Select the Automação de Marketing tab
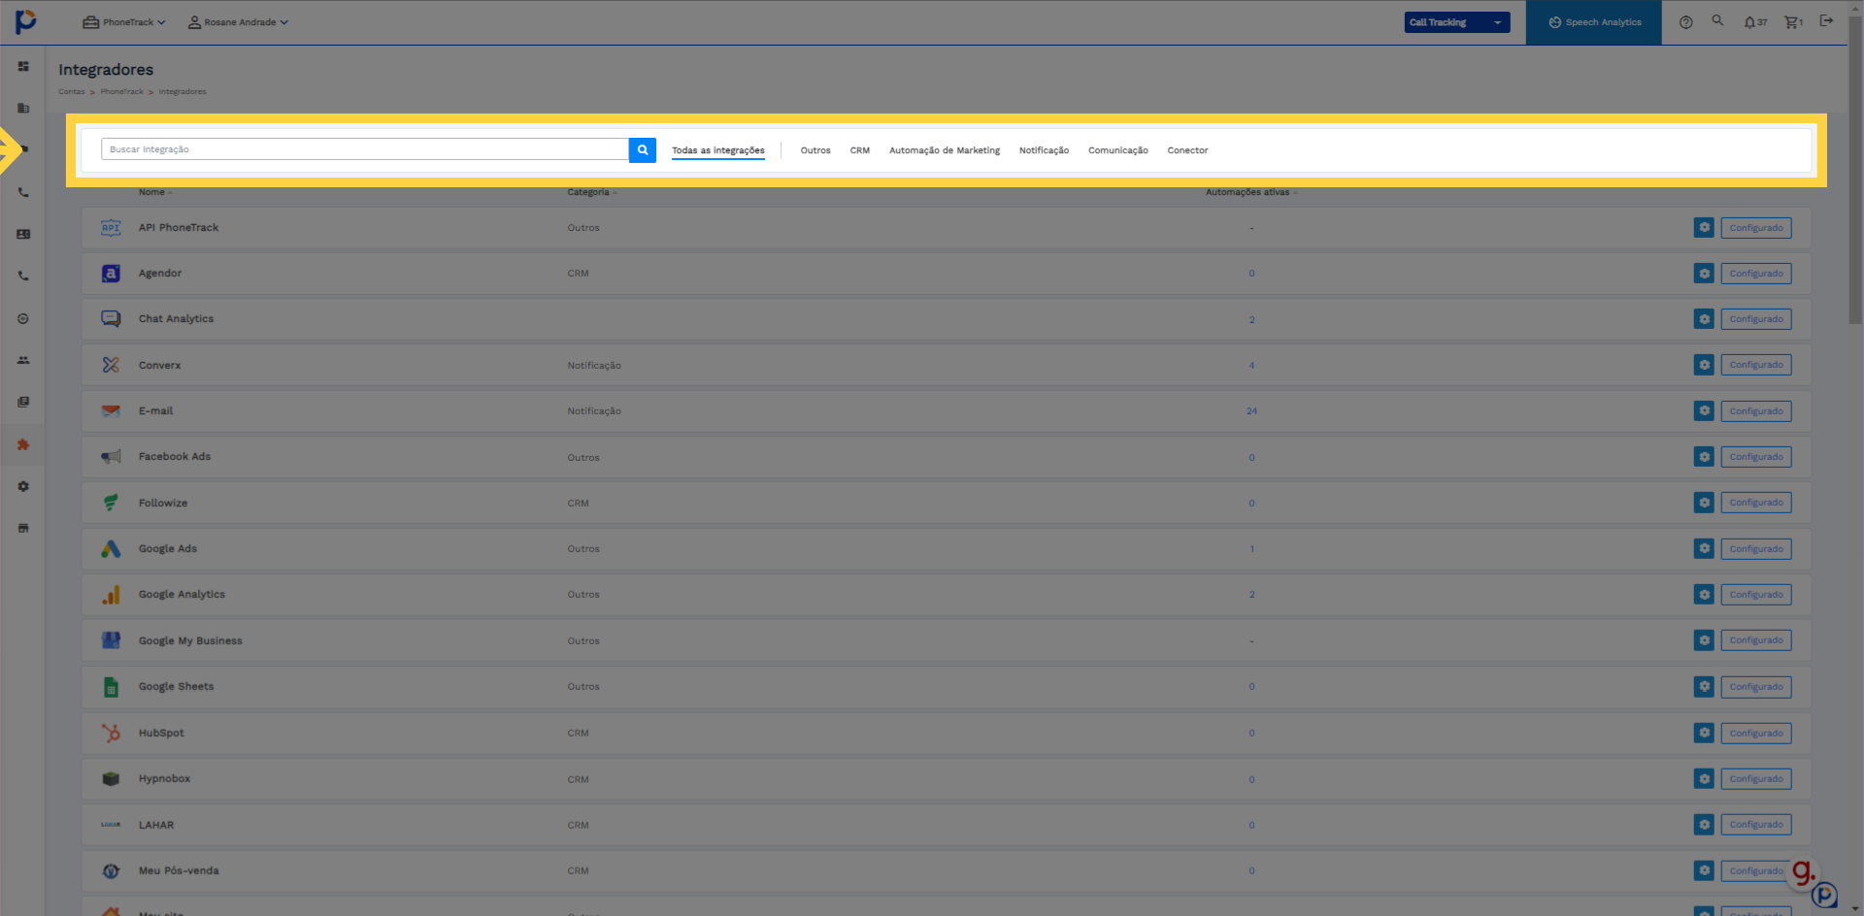This screenshot has width=1864, height=916. 945,150
